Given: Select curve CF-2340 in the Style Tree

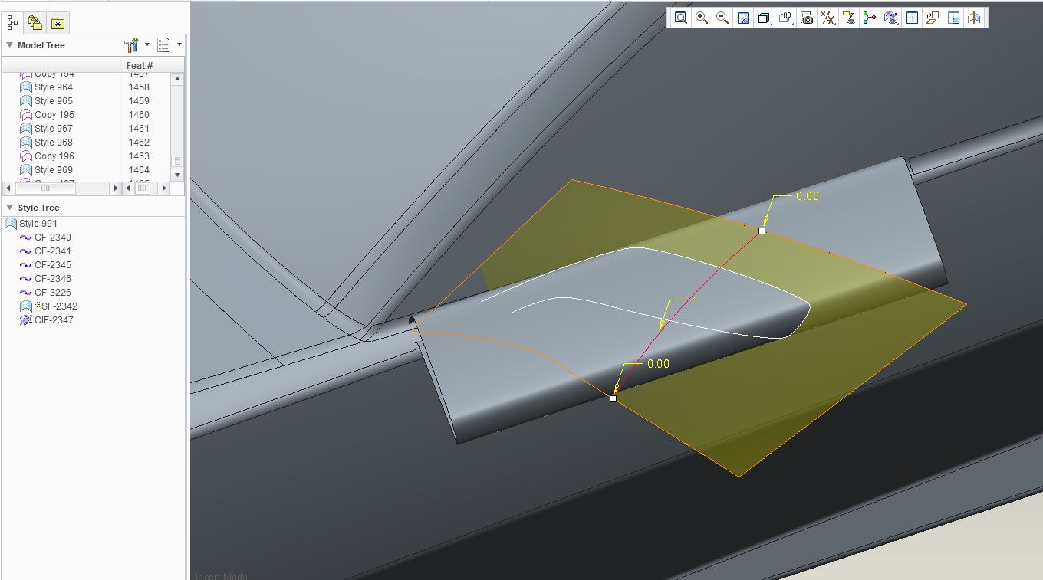Looking at the screenshot, I should click(45, 238).
